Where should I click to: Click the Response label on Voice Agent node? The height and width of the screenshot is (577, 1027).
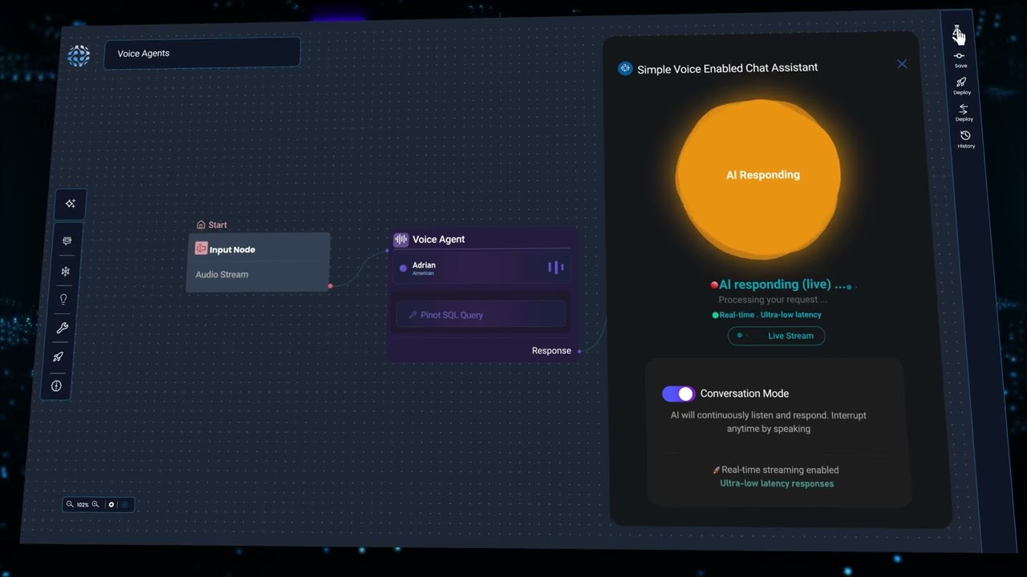551,350
